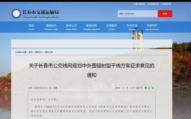The width and height of the screenshot is (191, 119).
Task: Go to 要闻动态 in the breadcrumb
Action: pyautogui.click(x=39, y=52)
